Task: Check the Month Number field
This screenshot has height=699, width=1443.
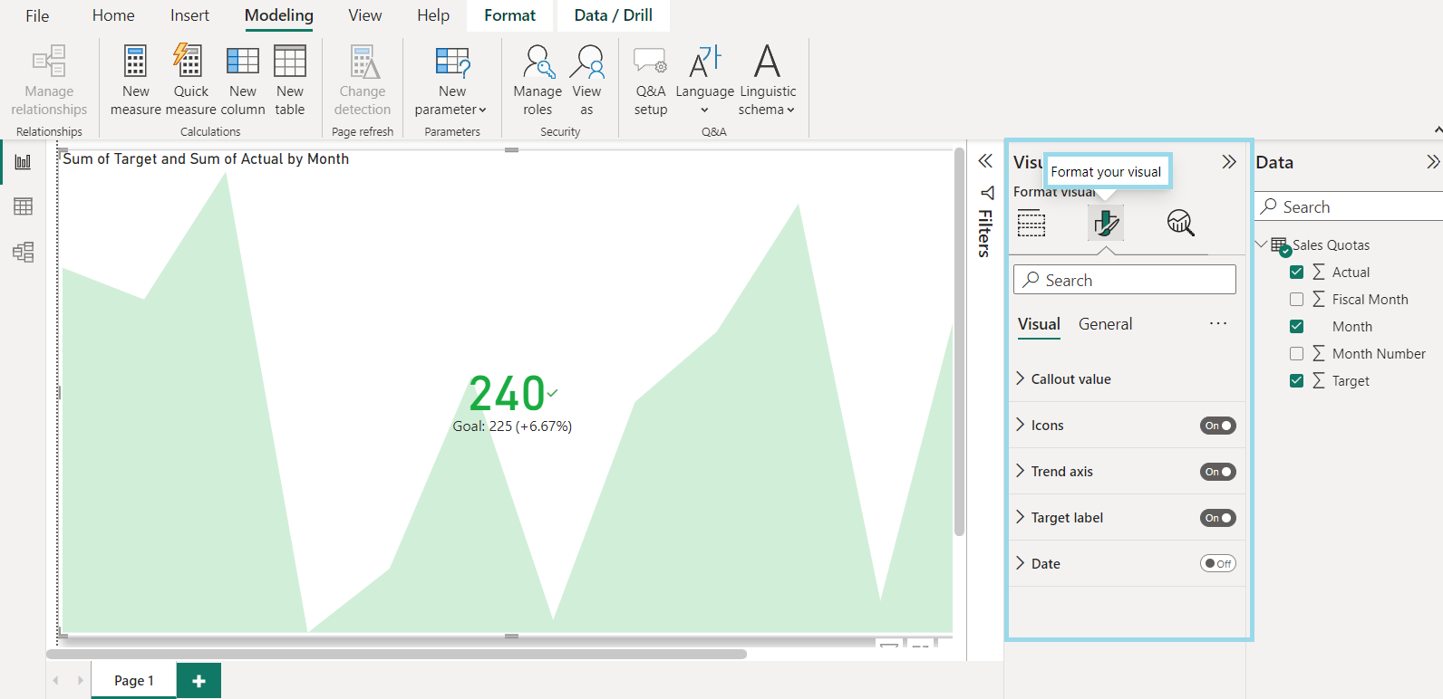Action: click(1296, 353)
